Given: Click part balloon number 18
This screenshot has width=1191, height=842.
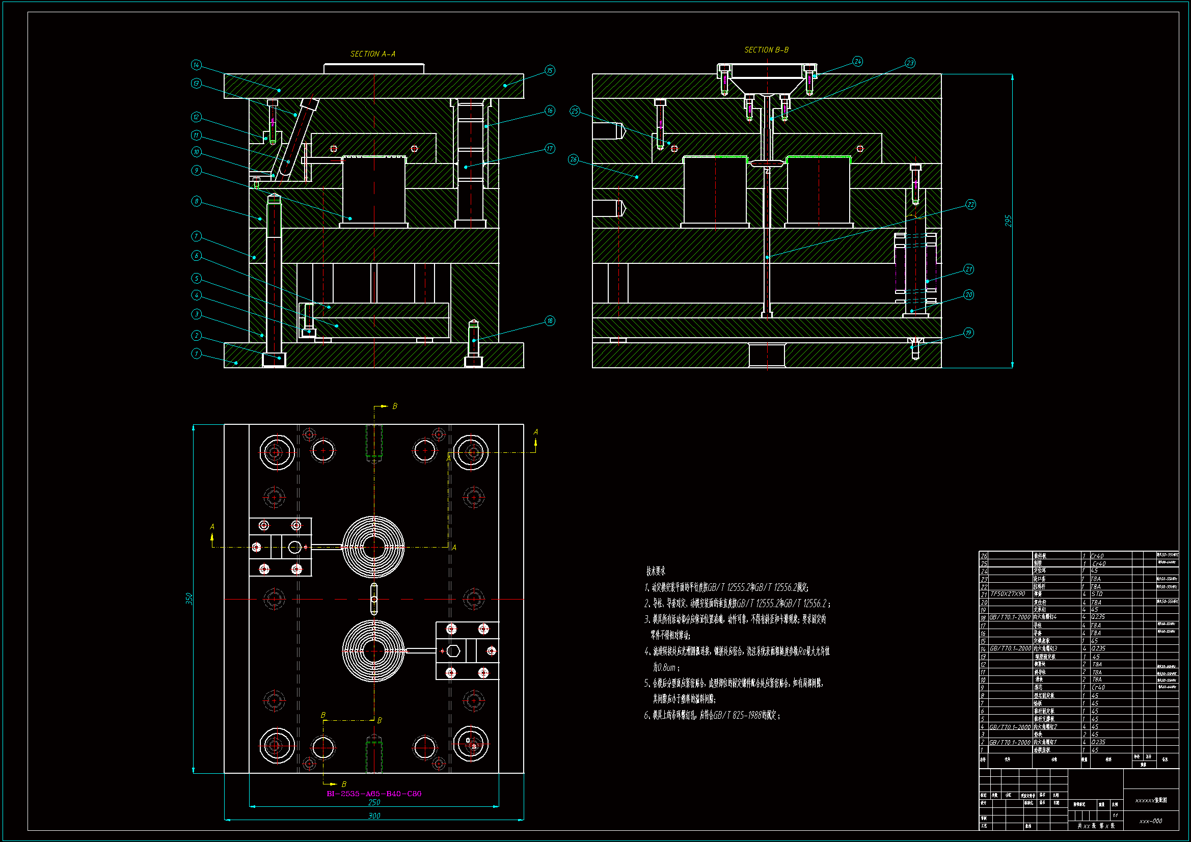Looking at the screenshot, I should [x=550, y=320].
